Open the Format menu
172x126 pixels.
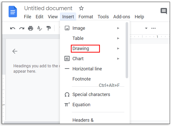[x=86, y=17]
